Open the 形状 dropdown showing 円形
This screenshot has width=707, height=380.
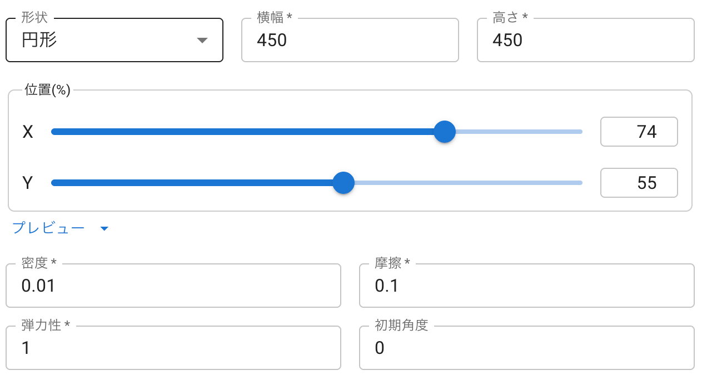coord(114,40)
